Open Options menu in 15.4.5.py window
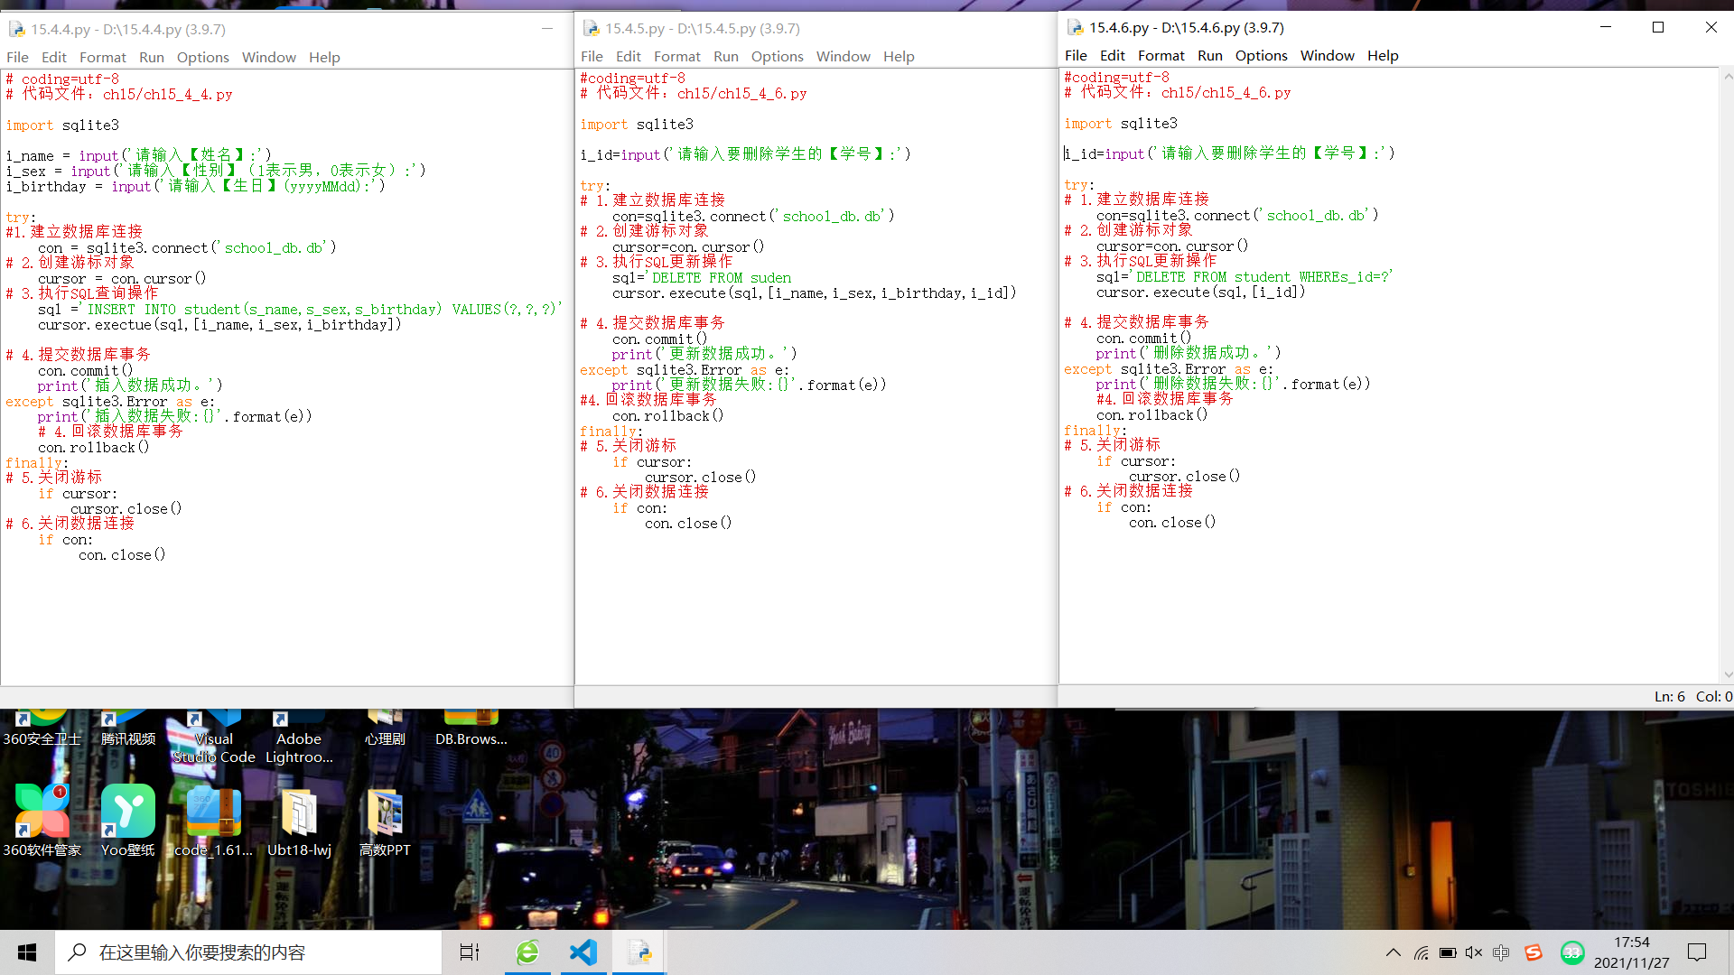 (777, 57)
